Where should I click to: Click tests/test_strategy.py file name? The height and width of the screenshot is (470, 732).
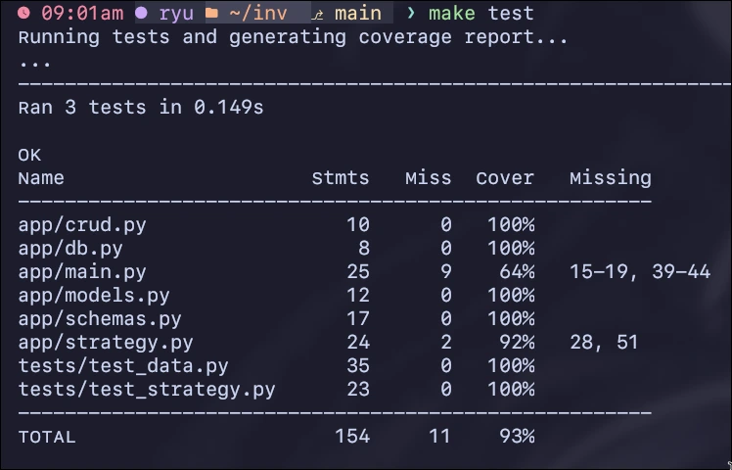(147, 389)
